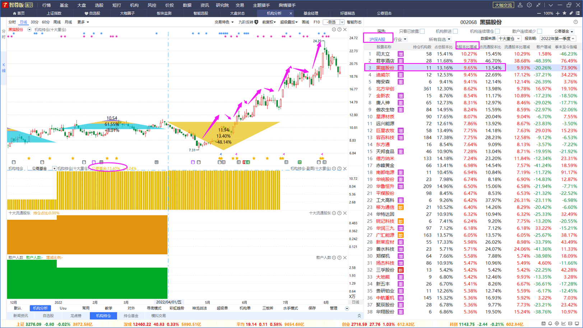
Task: Close the main K-line chart indicator panel
Action: point(345,30)
